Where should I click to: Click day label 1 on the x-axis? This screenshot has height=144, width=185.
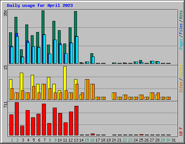click(x=12, y=140)
